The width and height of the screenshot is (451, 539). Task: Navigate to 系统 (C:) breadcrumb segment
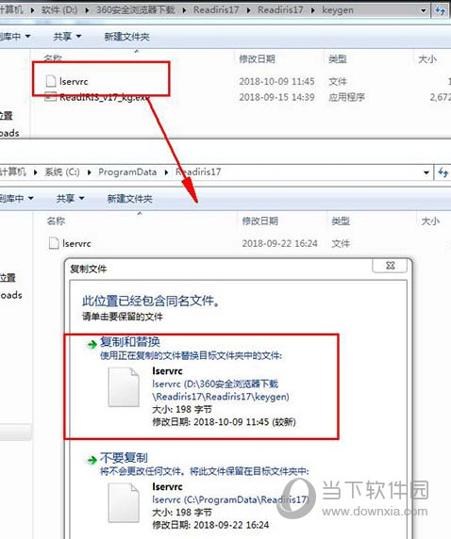coord(62,171)
